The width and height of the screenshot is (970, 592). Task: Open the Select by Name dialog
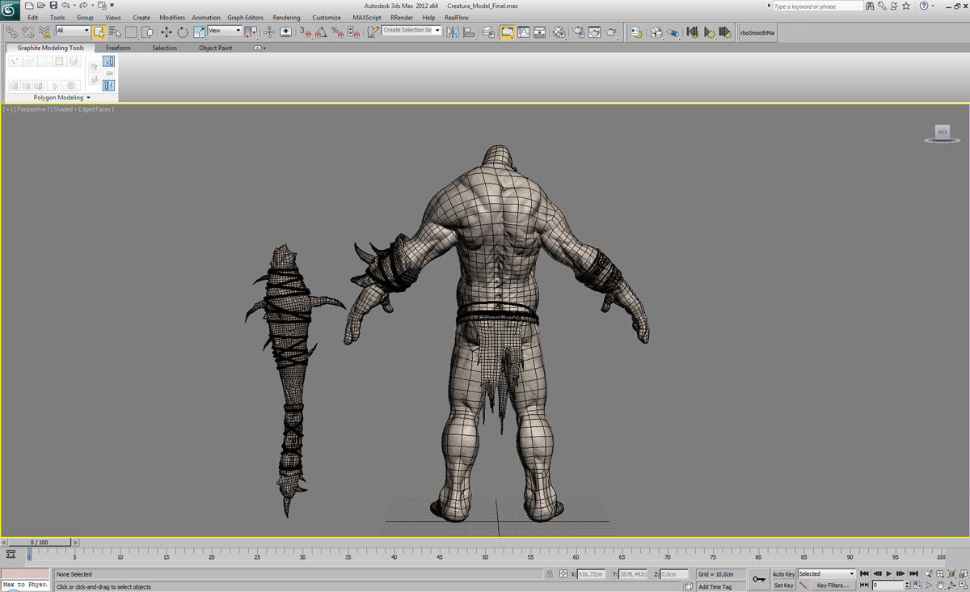pos(115,32)
